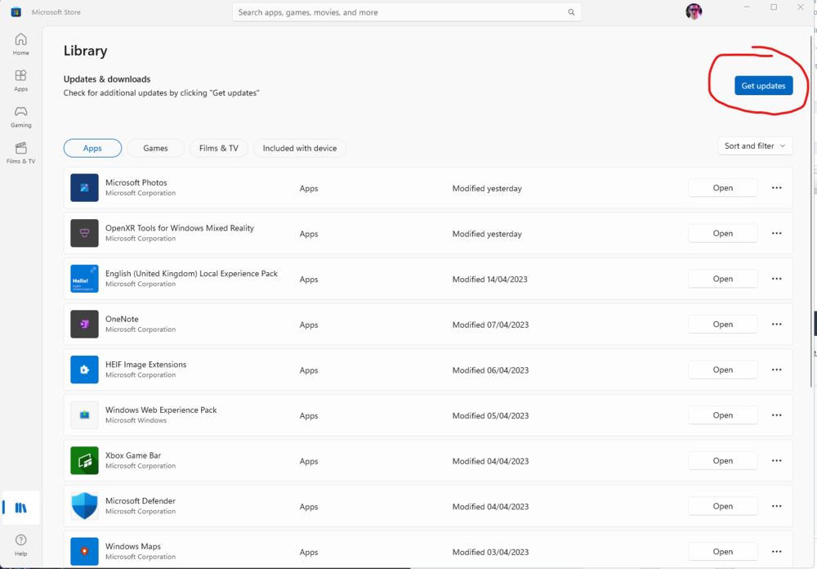
Task: Select the Games filter tab
Action: pyautogui.click(x=155, y=148)
